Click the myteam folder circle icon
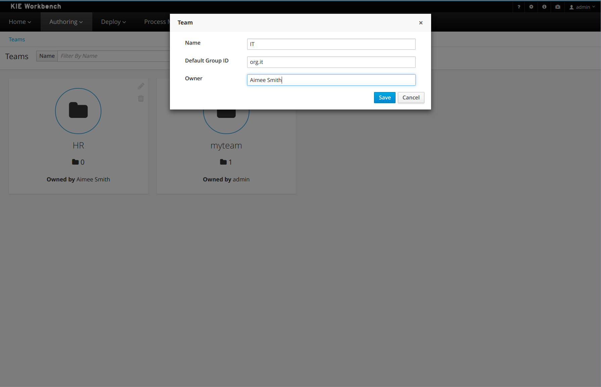This screenshot has height=387, width=601. [226, 116]
